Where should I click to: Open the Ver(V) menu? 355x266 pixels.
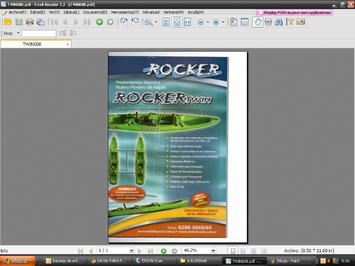click(x=54, y=12)
